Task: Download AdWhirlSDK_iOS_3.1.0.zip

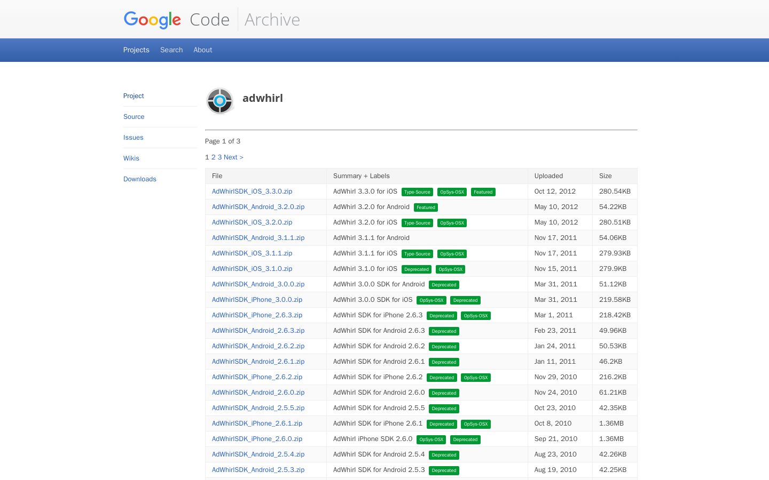Action: (x=252, y=269)
